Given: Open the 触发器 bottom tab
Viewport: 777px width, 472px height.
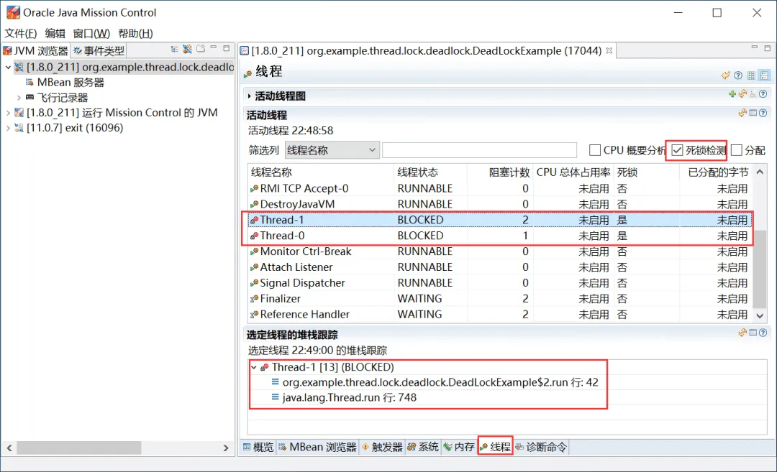Looking at the screenshot, I should coord(382,447).
